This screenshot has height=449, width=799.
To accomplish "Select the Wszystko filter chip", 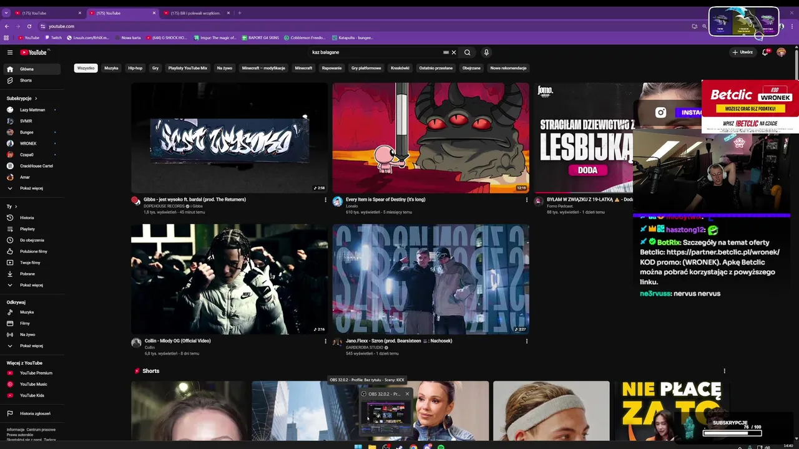I will 86,68.
